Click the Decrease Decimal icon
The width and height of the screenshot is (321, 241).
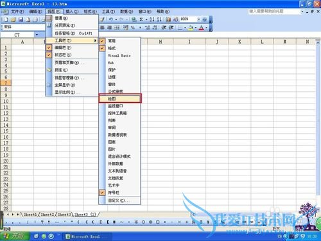(x=155, y=28)
